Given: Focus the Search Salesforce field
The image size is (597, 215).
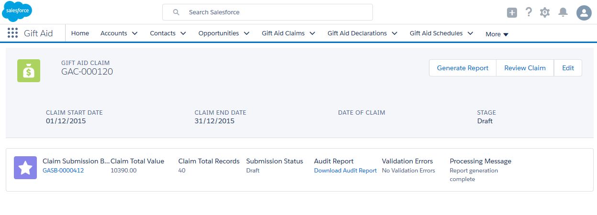Looking at the screenshot, I should click(x=273, y=12).
